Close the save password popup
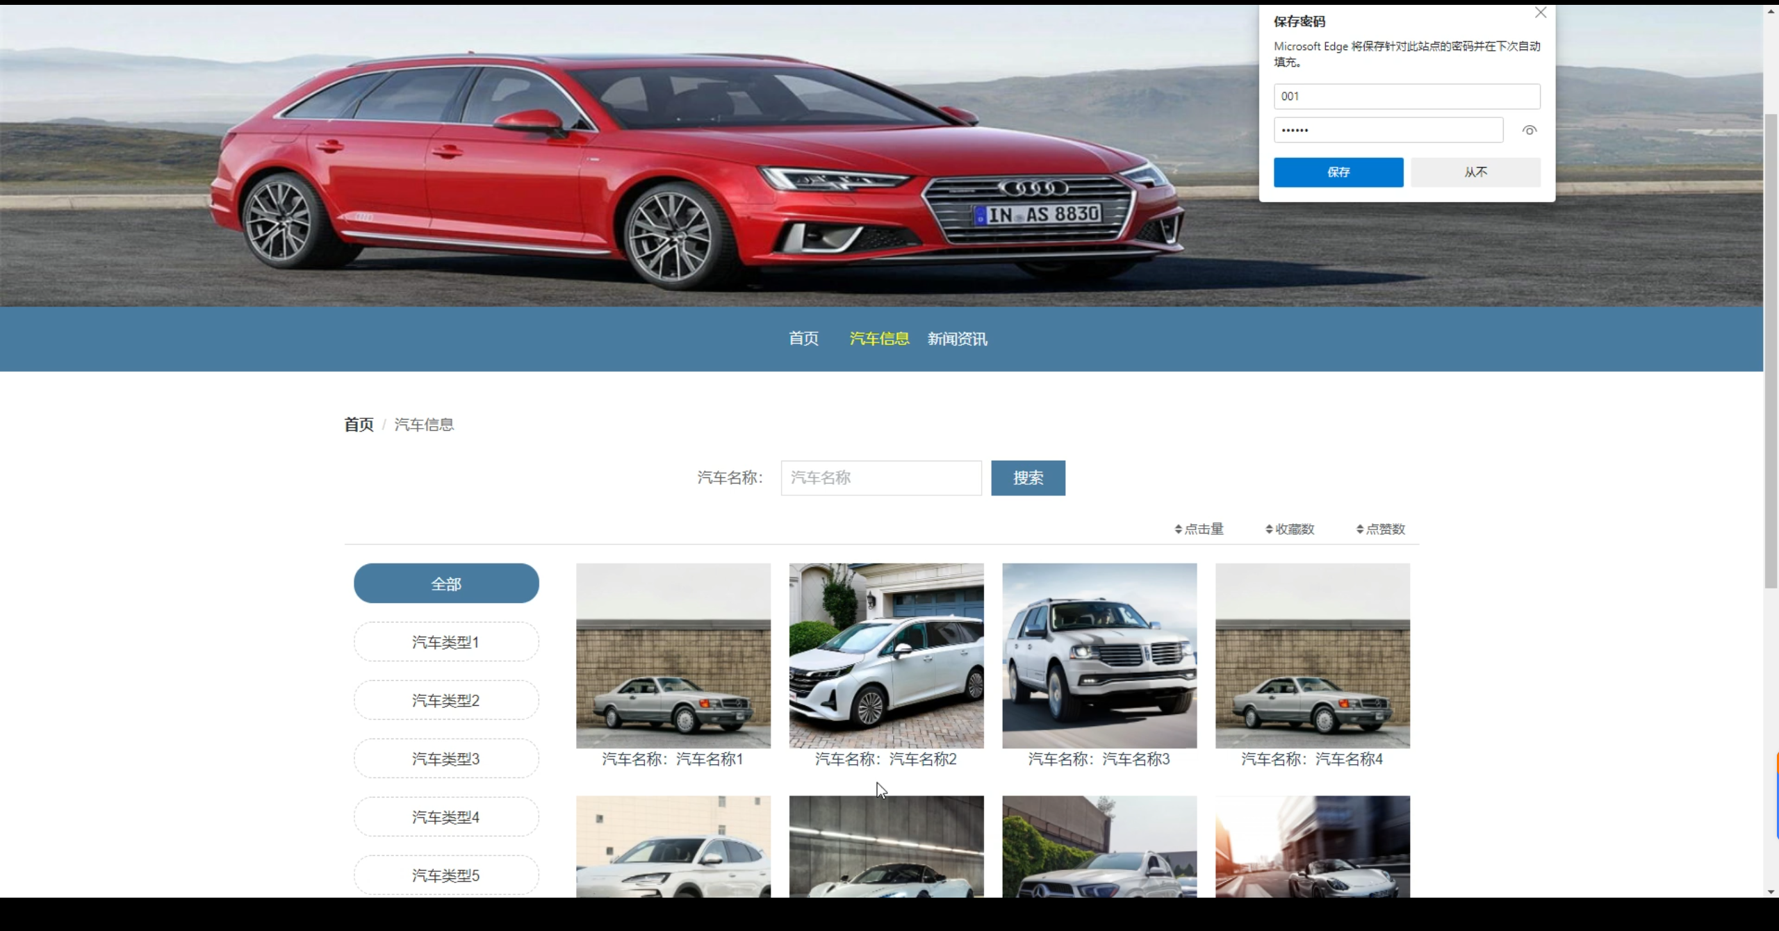 [1540, 13]
